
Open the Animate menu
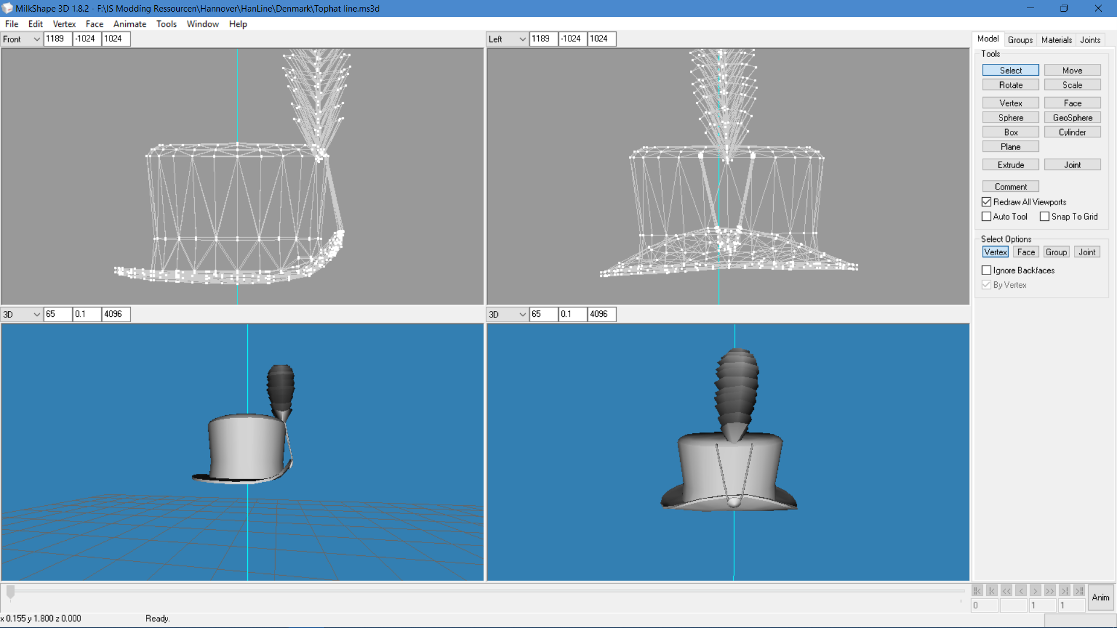tap(130, 24)
